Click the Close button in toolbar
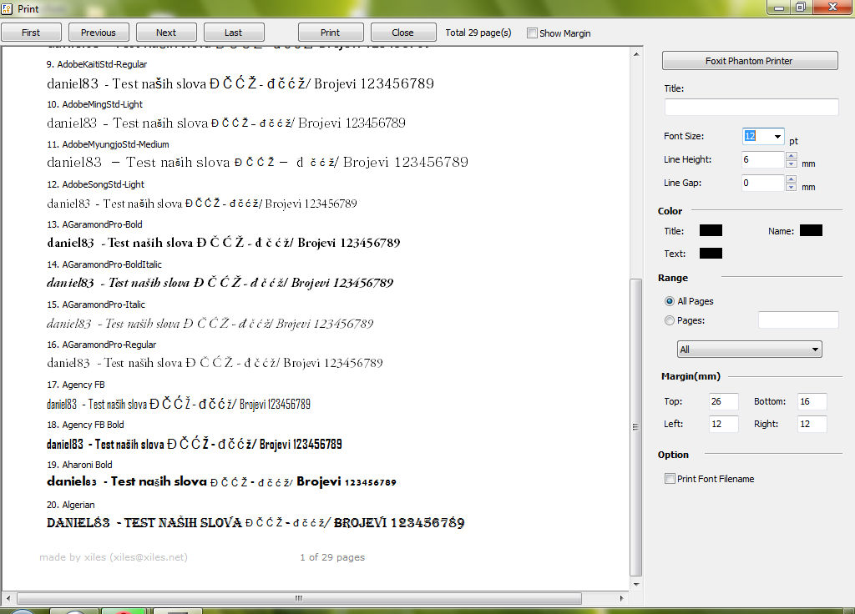This screenshot has width=855, height=614. point(403,33)
